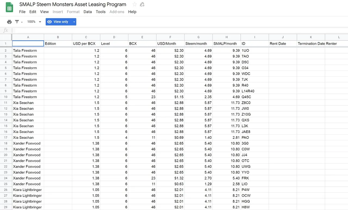Open the Edit menu
Image resolution: width=348 pixels, height=210 pixels.
pyautogui.click(x=33, y=12)
